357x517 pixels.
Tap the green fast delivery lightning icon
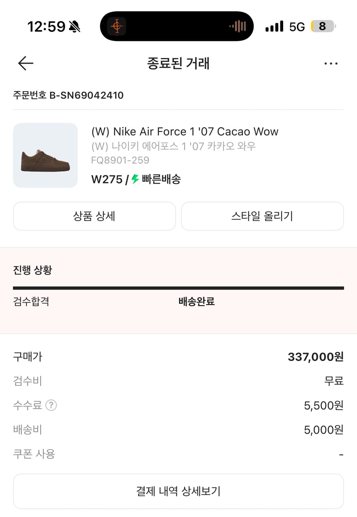pos(135,179)
